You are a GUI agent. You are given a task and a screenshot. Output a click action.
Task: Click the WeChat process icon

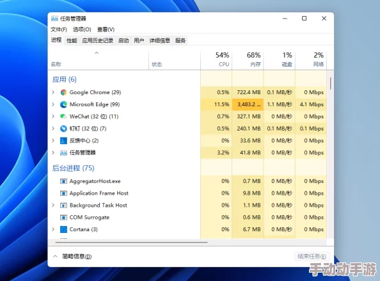pyautogui.click(x=63, y=116)
